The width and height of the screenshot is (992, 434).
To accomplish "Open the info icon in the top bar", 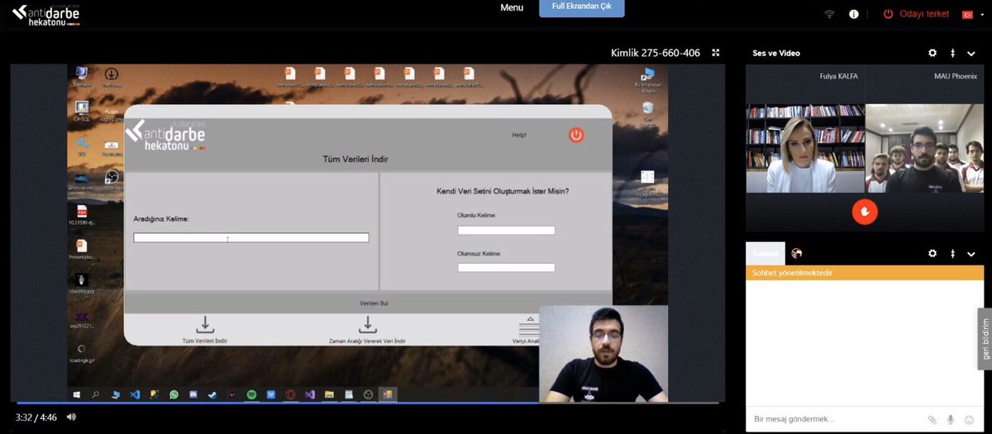I will [854, 14].
